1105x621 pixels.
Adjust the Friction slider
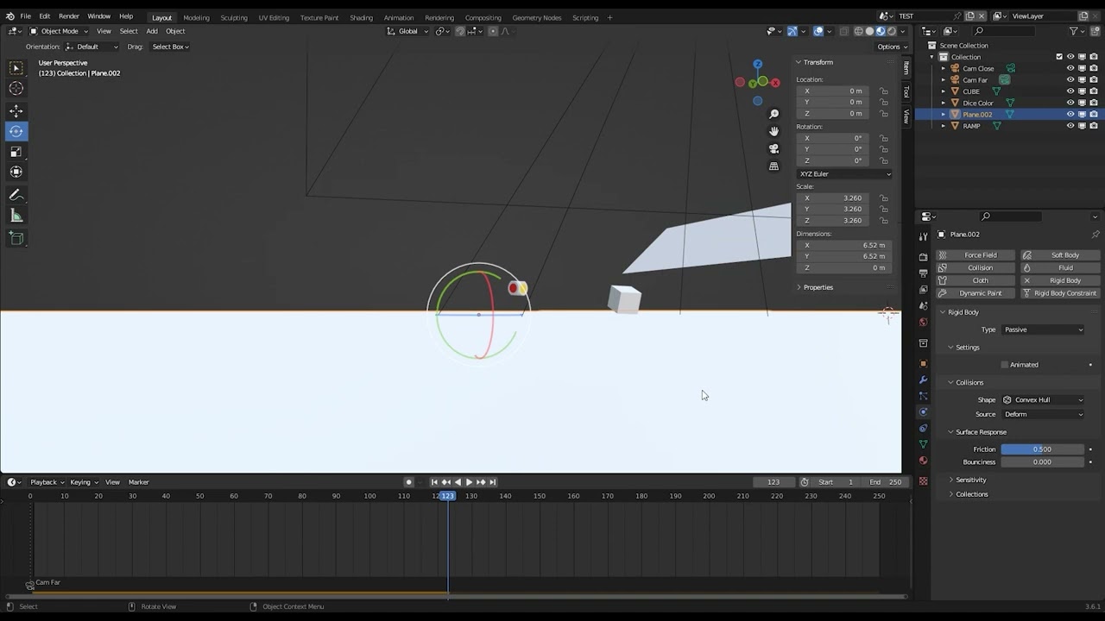1042,449
